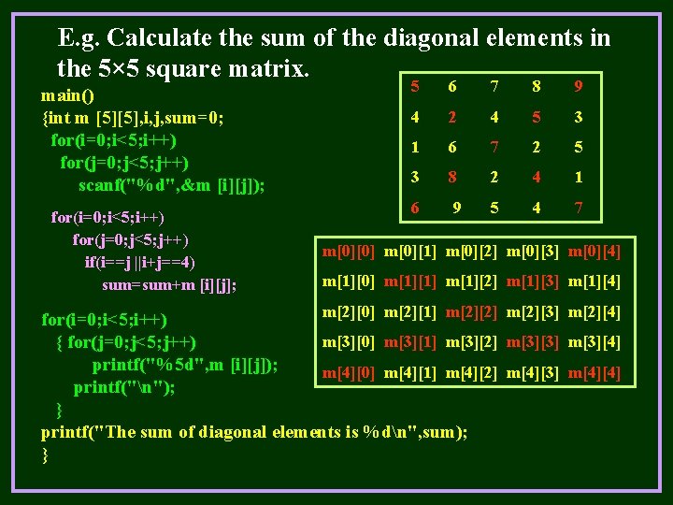Select the red m[4][0] cell
673x505 pixels.
(348, 373)
